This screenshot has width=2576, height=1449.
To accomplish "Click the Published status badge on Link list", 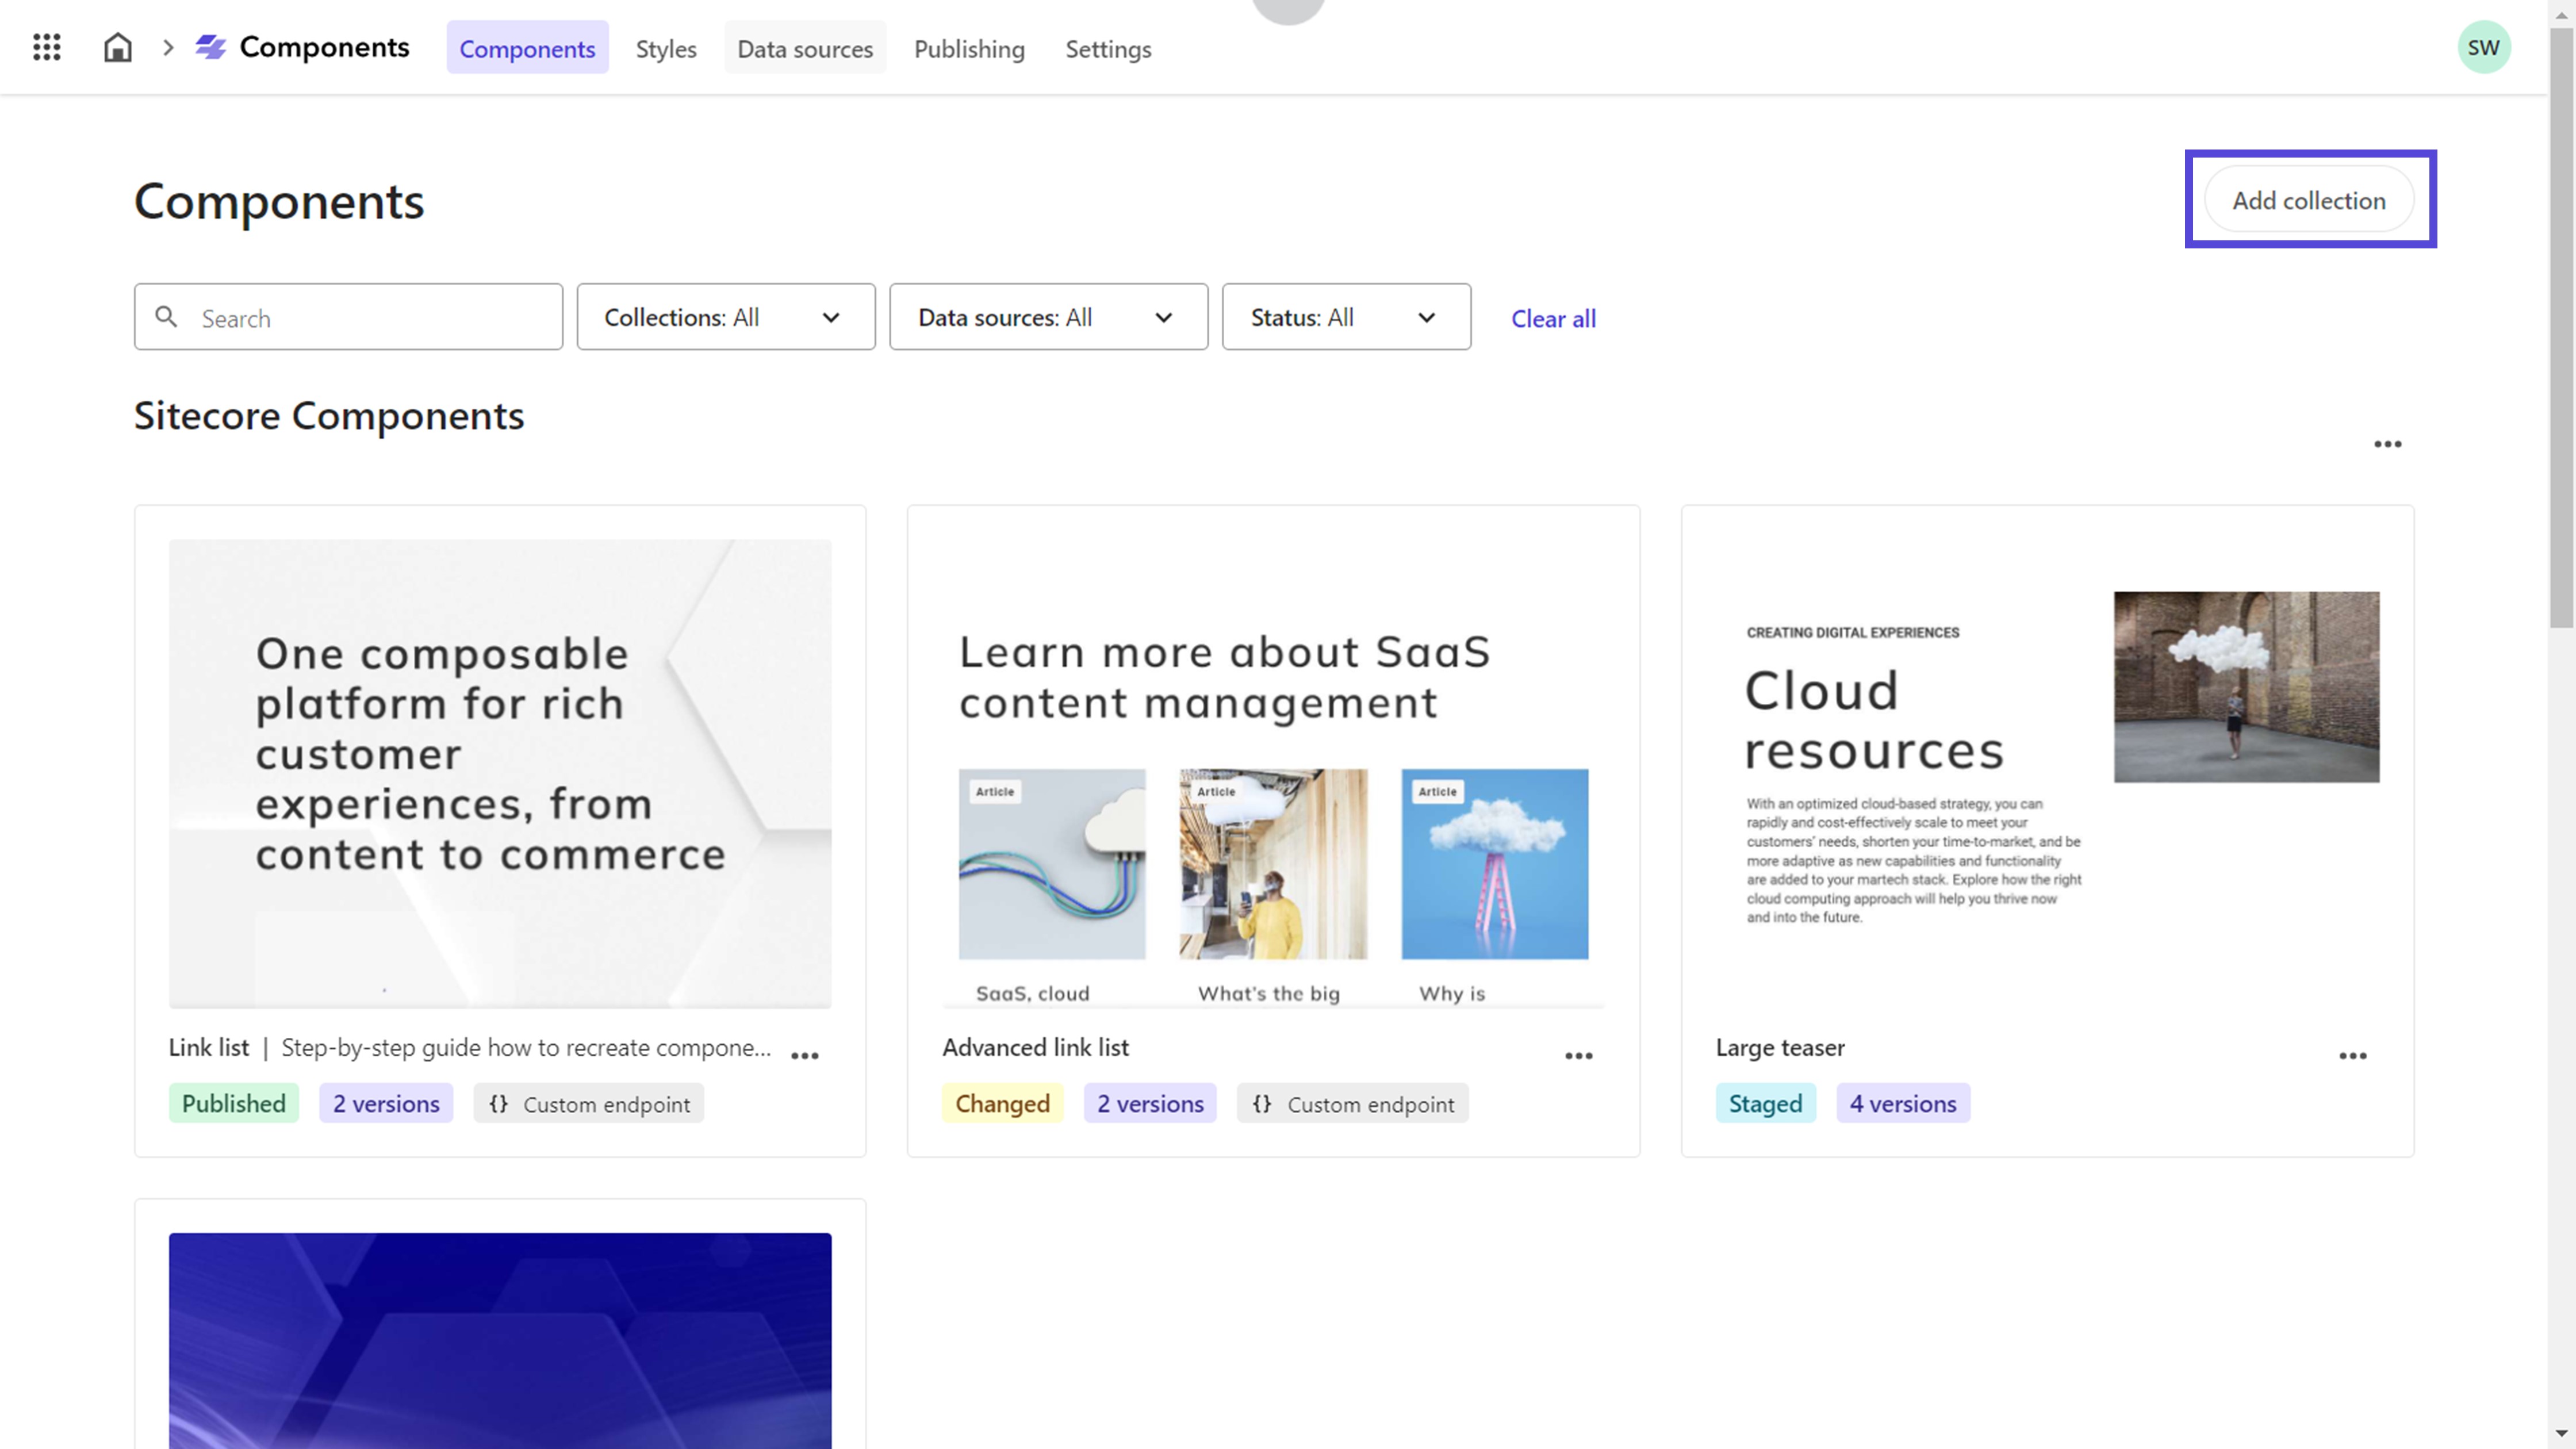I will click(233, 1103).
